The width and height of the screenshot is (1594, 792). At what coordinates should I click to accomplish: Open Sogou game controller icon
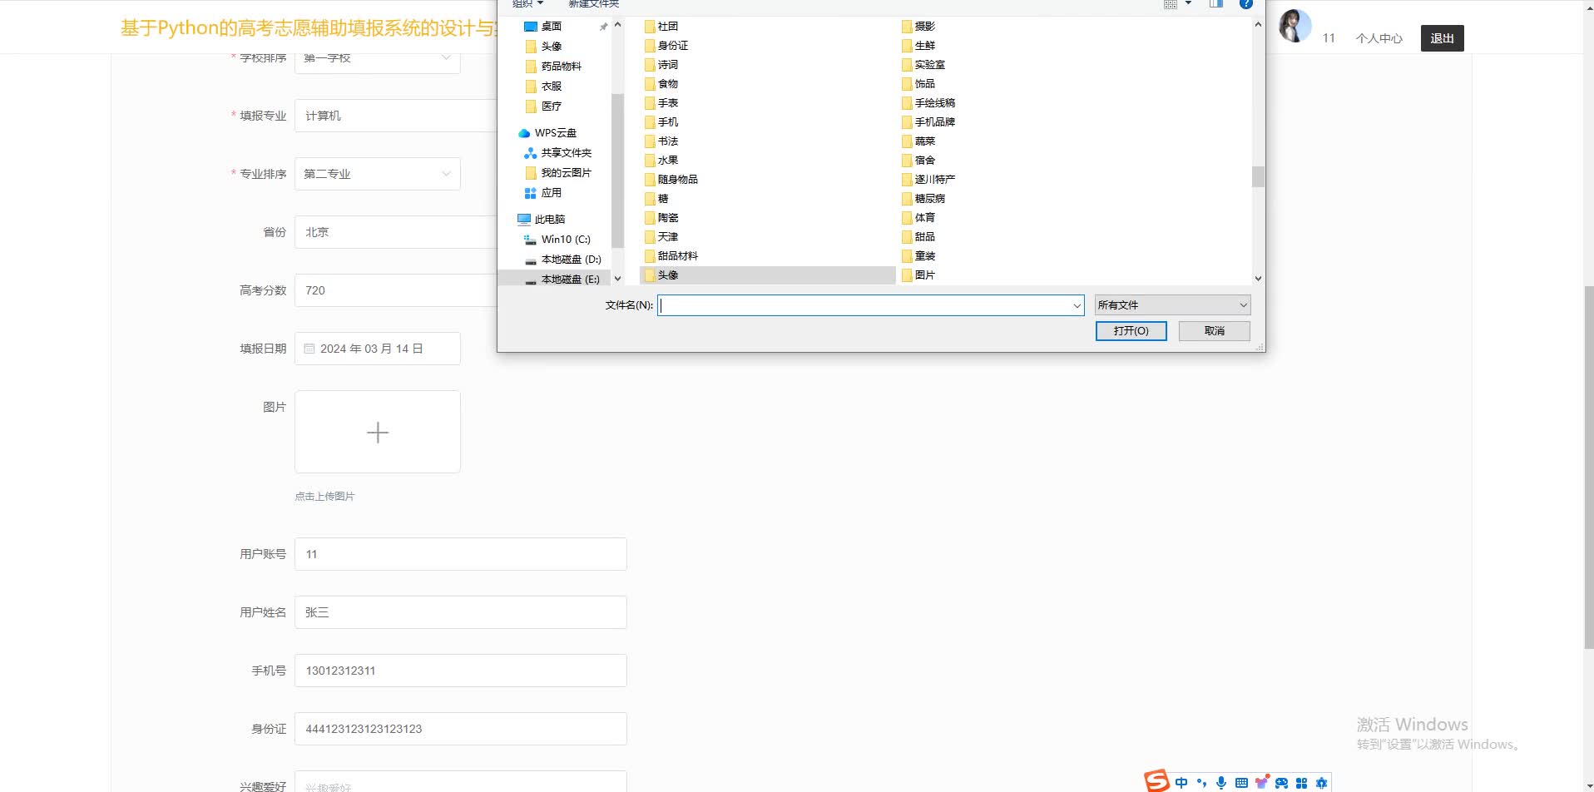tap(1281, 783)
